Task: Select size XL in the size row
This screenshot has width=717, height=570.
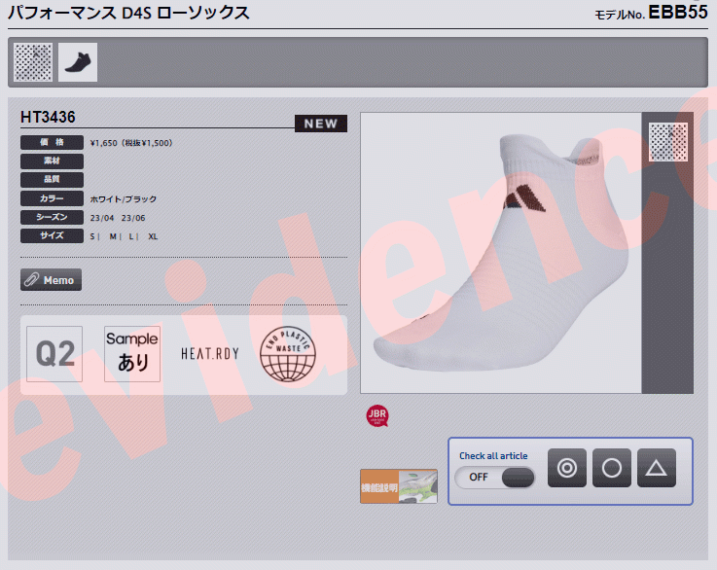Action: [153, 236]
